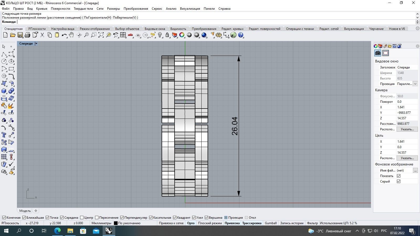
Task: Select the Text tool in left toolbar
Action: (4, 135)
